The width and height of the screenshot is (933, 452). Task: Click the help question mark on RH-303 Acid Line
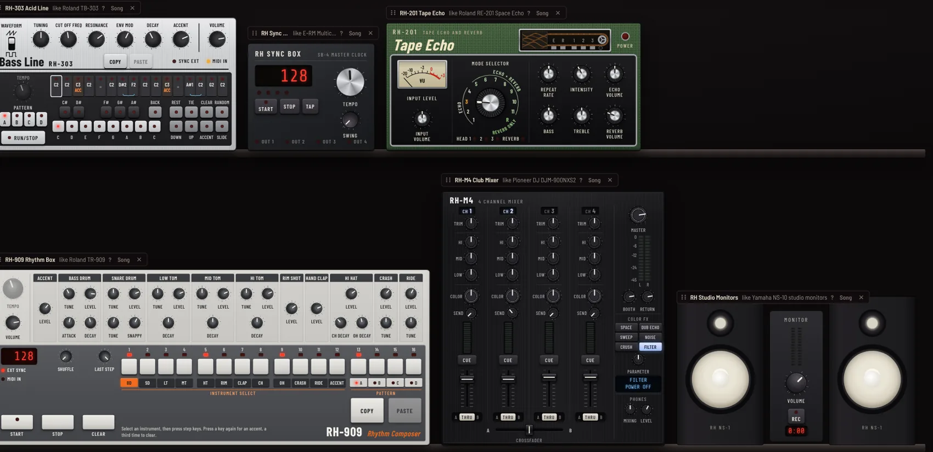[103, 8]
